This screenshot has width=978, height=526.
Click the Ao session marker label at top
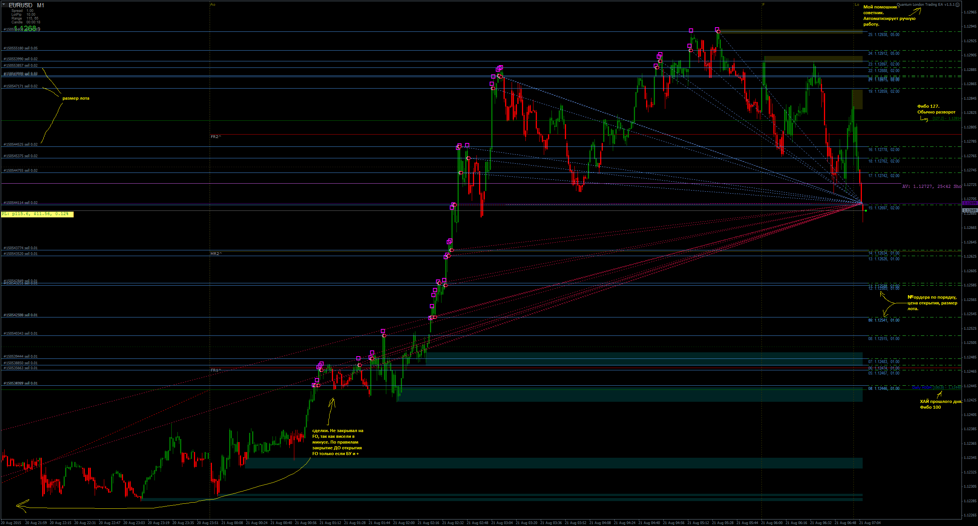point(213,5)
